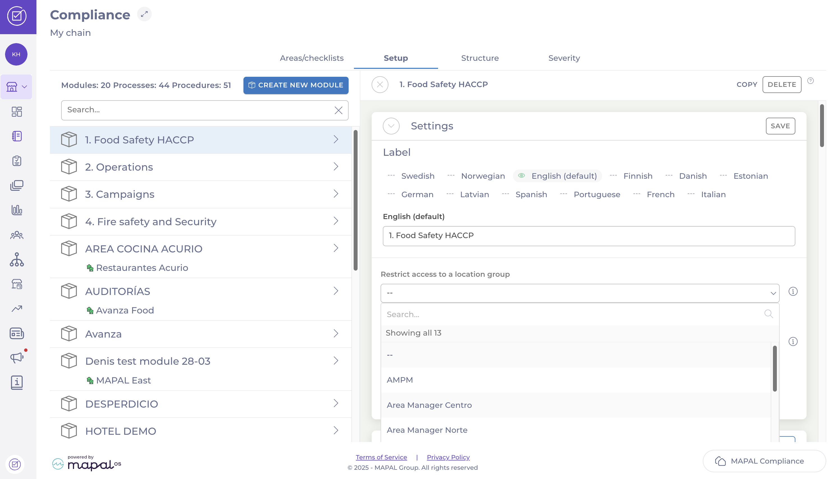Click the clipboard checklist sidebar icon
The width and height of the screenshot is (838, 479).
click(x=17, y=161)
